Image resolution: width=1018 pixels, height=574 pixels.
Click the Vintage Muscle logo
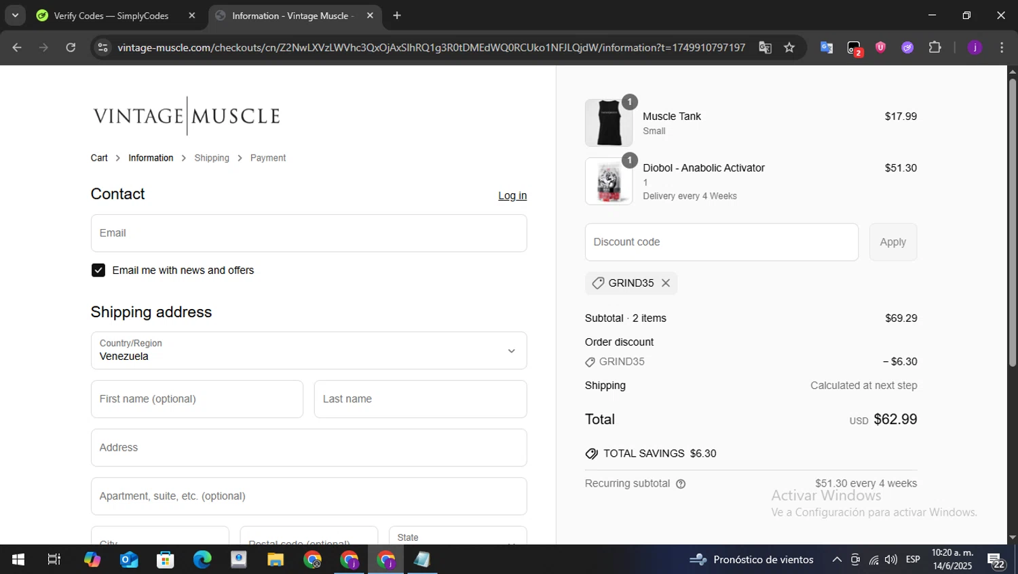click(x=187, y=116)
